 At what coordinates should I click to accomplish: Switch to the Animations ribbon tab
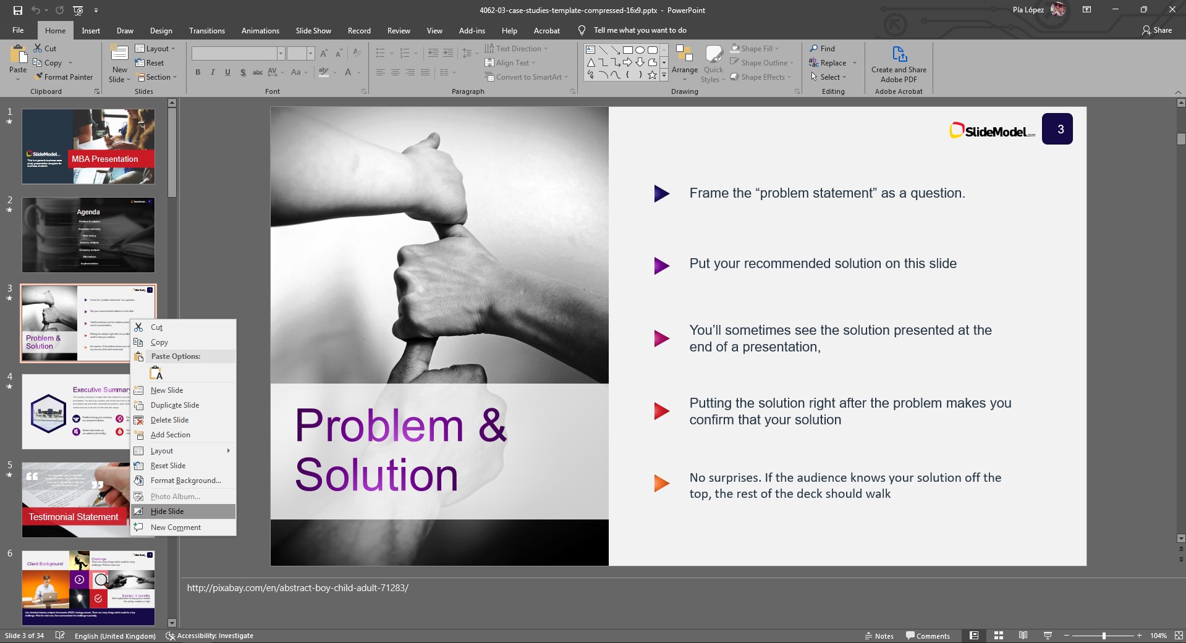point(260,30)
